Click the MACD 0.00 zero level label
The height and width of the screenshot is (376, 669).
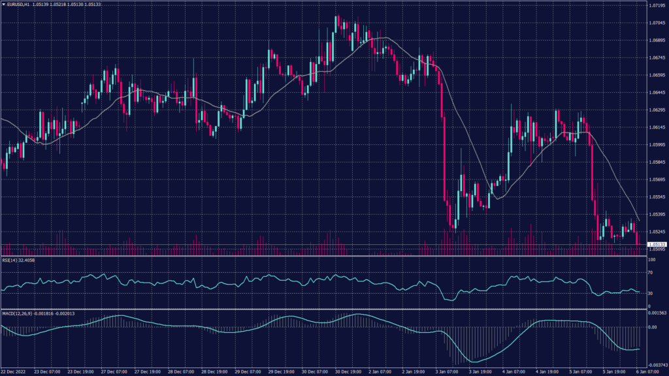pyautogui.click(x=652, y=326)
